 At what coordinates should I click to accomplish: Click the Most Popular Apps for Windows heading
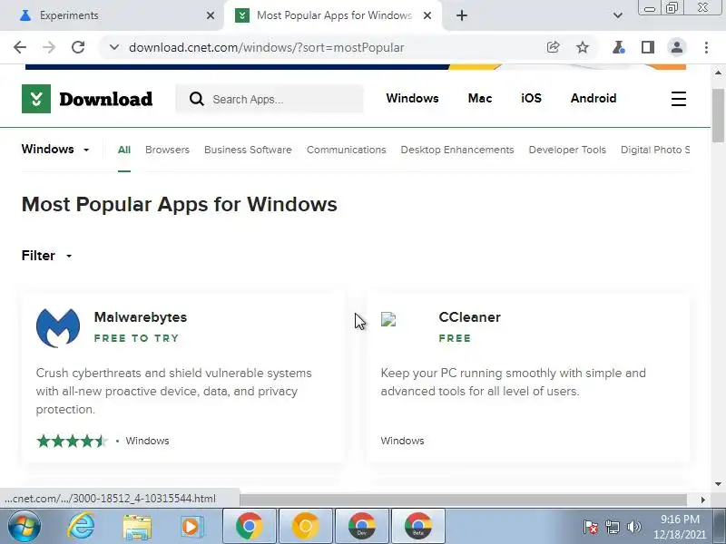coord(179,205)
